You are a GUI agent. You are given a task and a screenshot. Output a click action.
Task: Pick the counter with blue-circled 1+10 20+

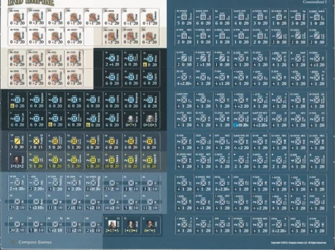click(x=241, y=120)
